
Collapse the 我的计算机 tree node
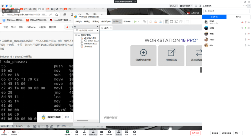click(x=76, y=35)
